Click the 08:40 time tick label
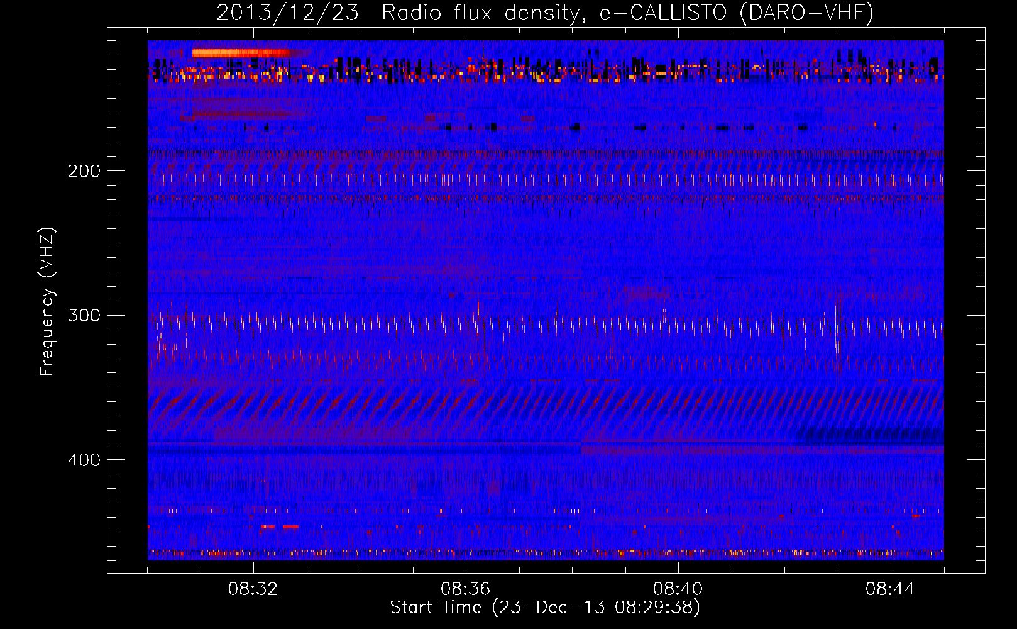The height and width of the screenshot is (629, 1017). pos(678,589)
